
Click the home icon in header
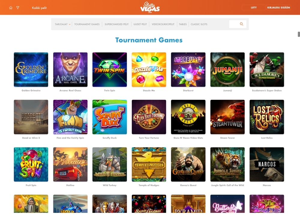click(11, 8)
